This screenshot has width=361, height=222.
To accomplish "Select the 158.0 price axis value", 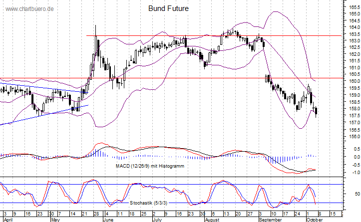I will (355, 109).
